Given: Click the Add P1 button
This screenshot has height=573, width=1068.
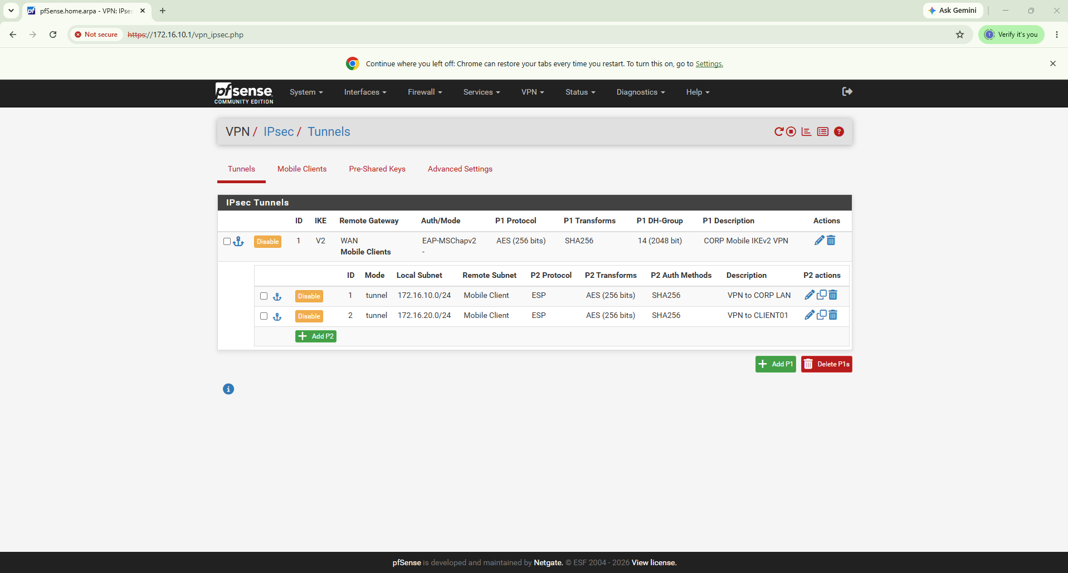Looking at the screenshot, I should point(776,364).
